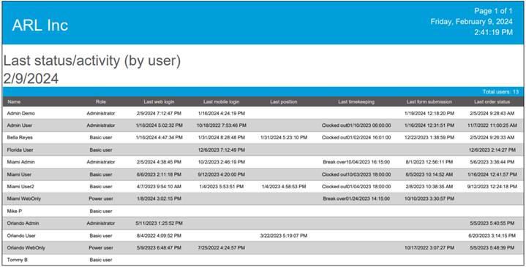Click the Last order status column header

tap(492, 101)
